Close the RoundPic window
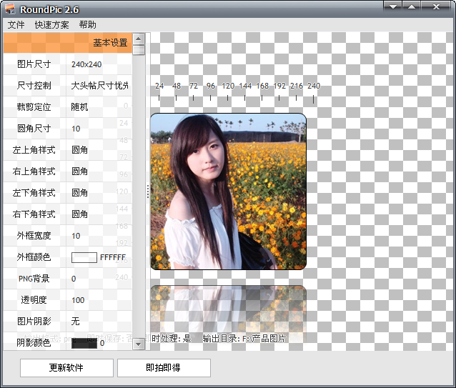This screenshot has width=456, height=388. pyautogui.click(x=436, y=6)
